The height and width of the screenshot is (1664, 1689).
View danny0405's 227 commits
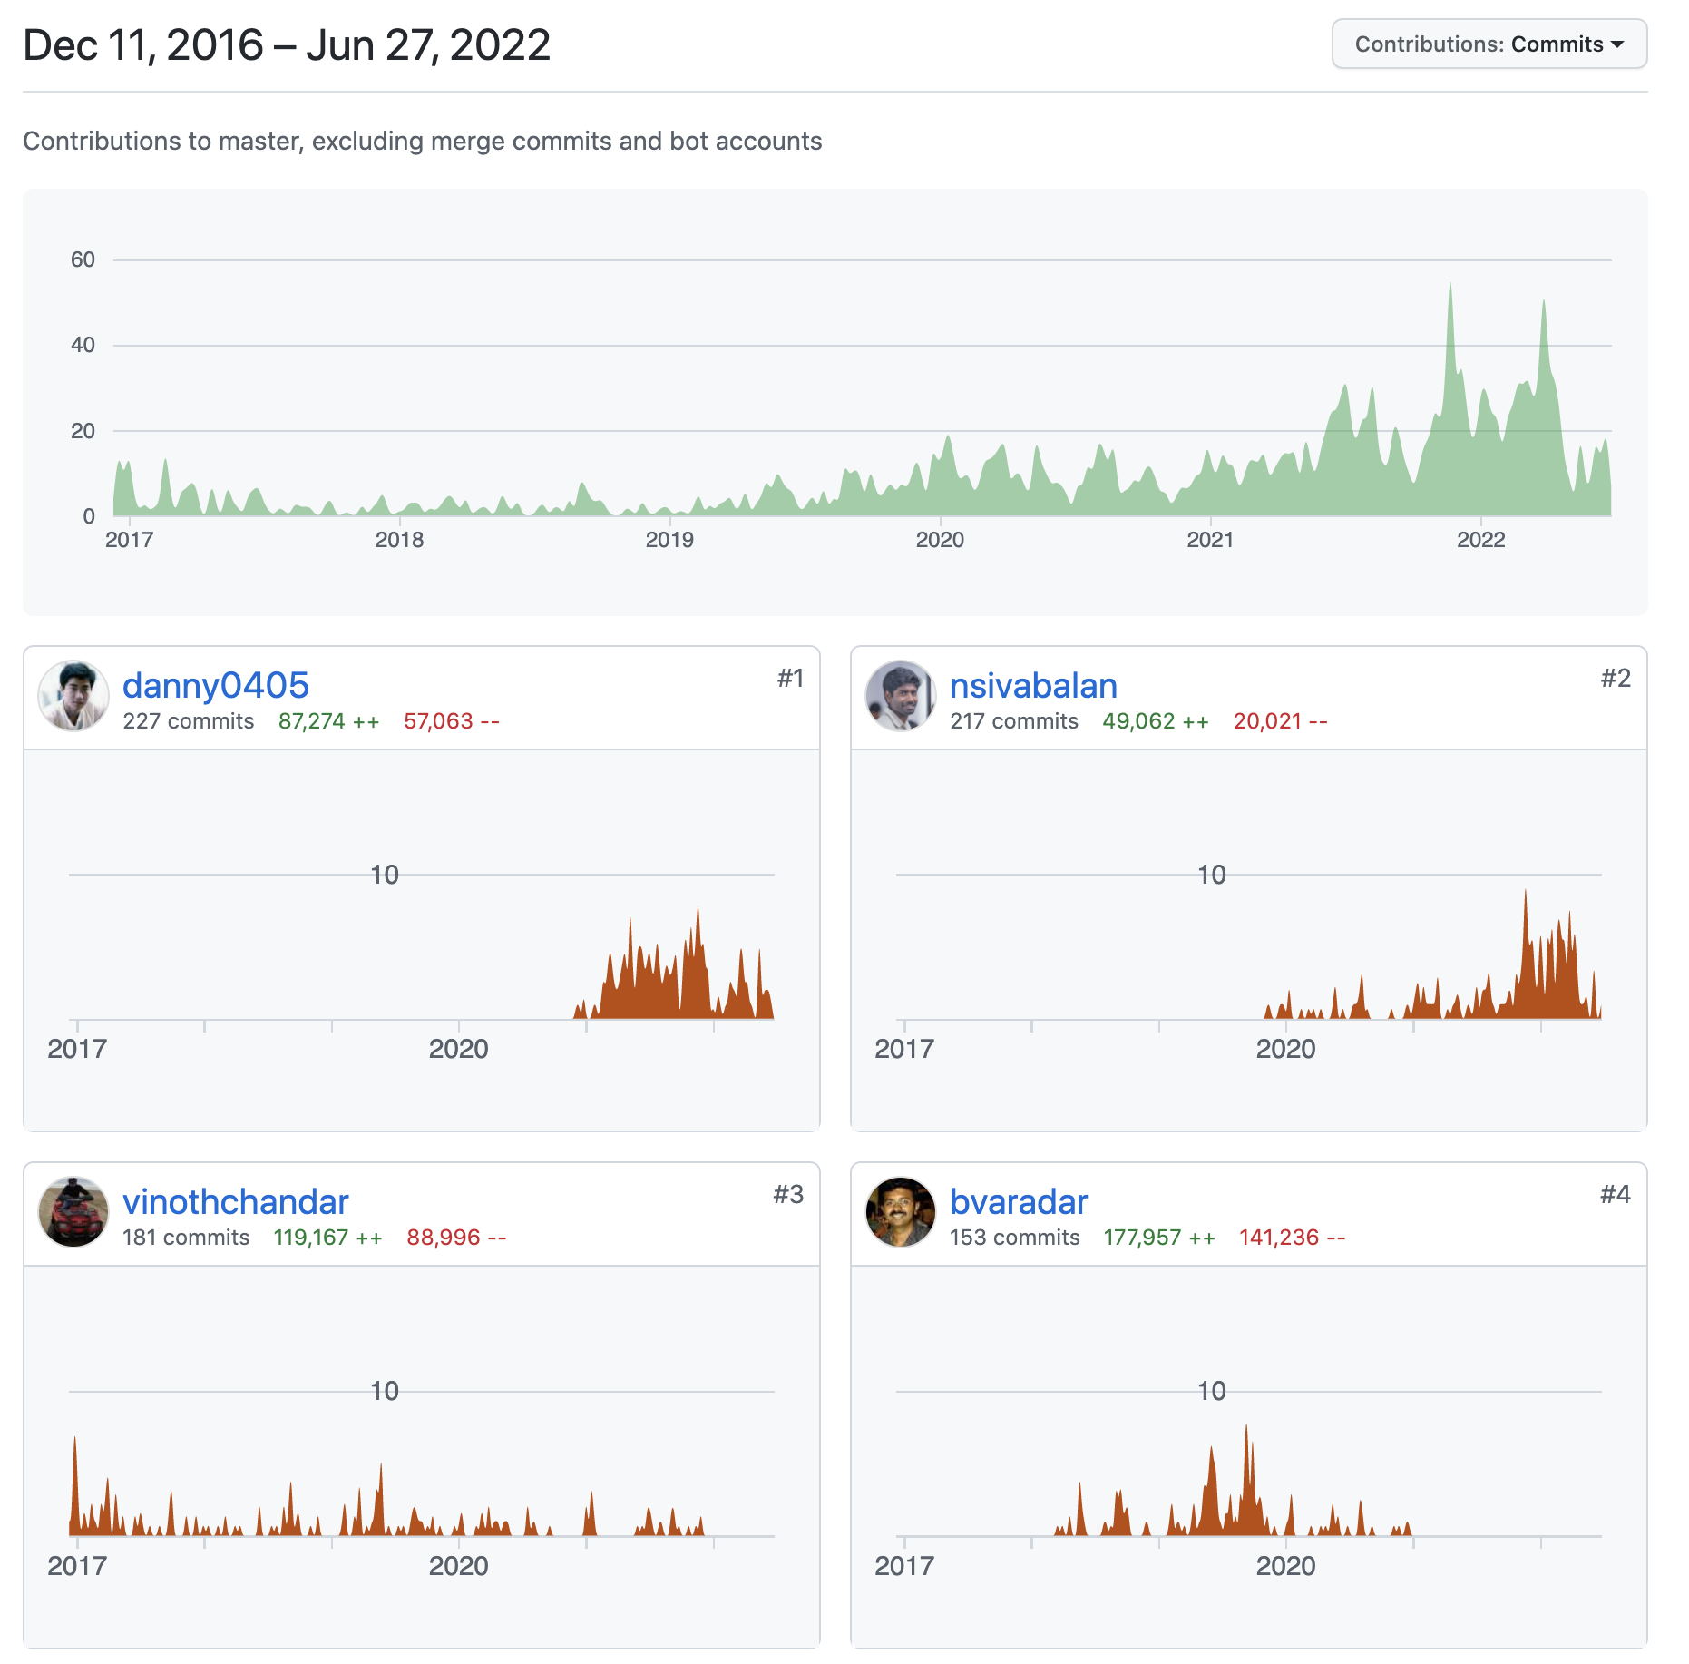[x=189, y=721]
